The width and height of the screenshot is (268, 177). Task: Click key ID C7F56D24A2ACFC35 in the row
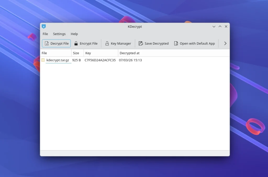(100, 60)
